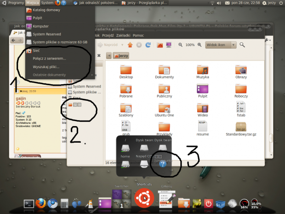Open Computer via toolbar monitor icon
This screenshot has height=214, width=285.
tap(169, 45)
